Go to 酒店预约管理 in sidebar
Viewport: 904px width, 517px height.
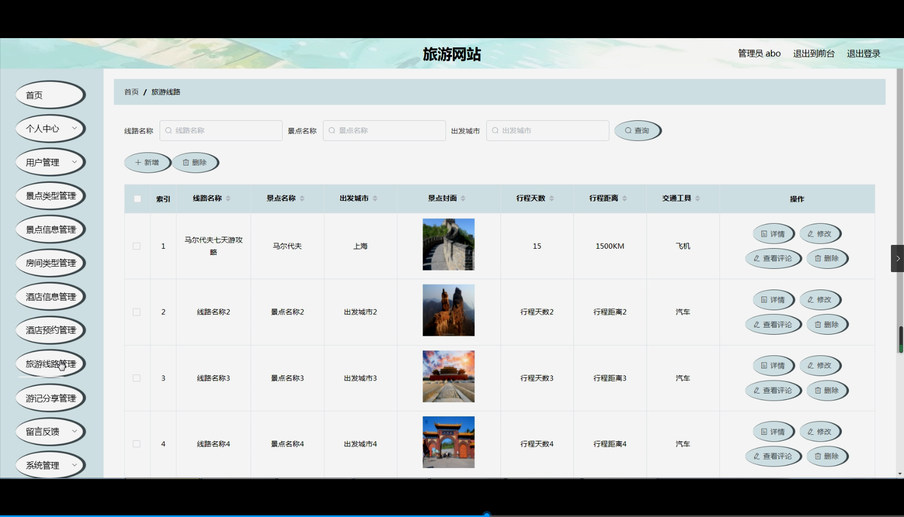[x=50, y=330]
